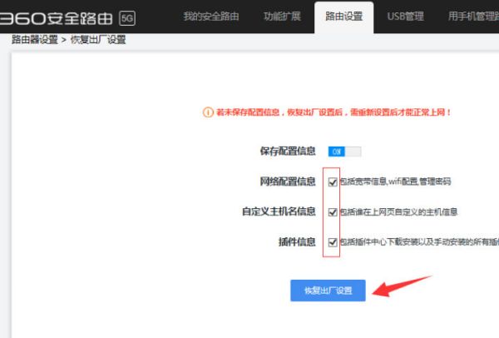This screenshot has height=338, width=499.
Task: Open the USB管理 tab
Action: point(406,17)
